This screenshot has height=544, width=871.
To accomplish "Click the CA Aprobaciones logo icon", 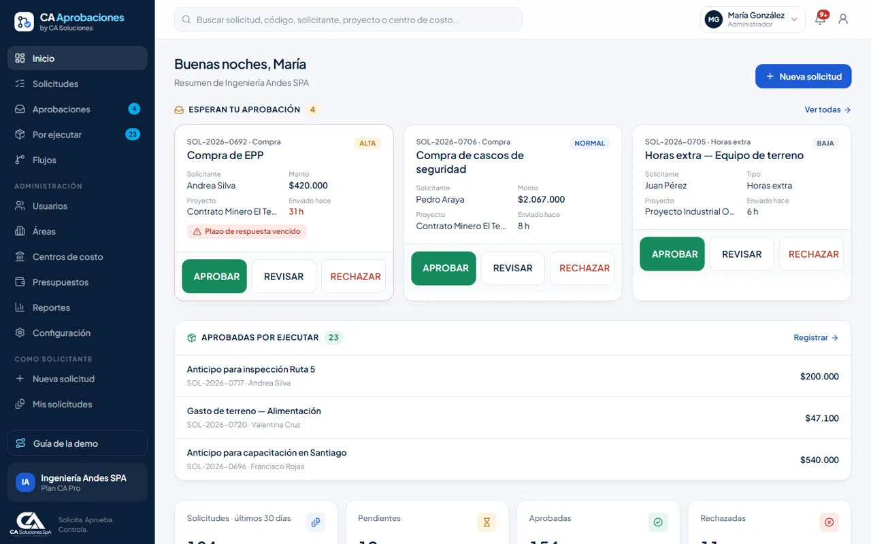I will tap(24, 22).
